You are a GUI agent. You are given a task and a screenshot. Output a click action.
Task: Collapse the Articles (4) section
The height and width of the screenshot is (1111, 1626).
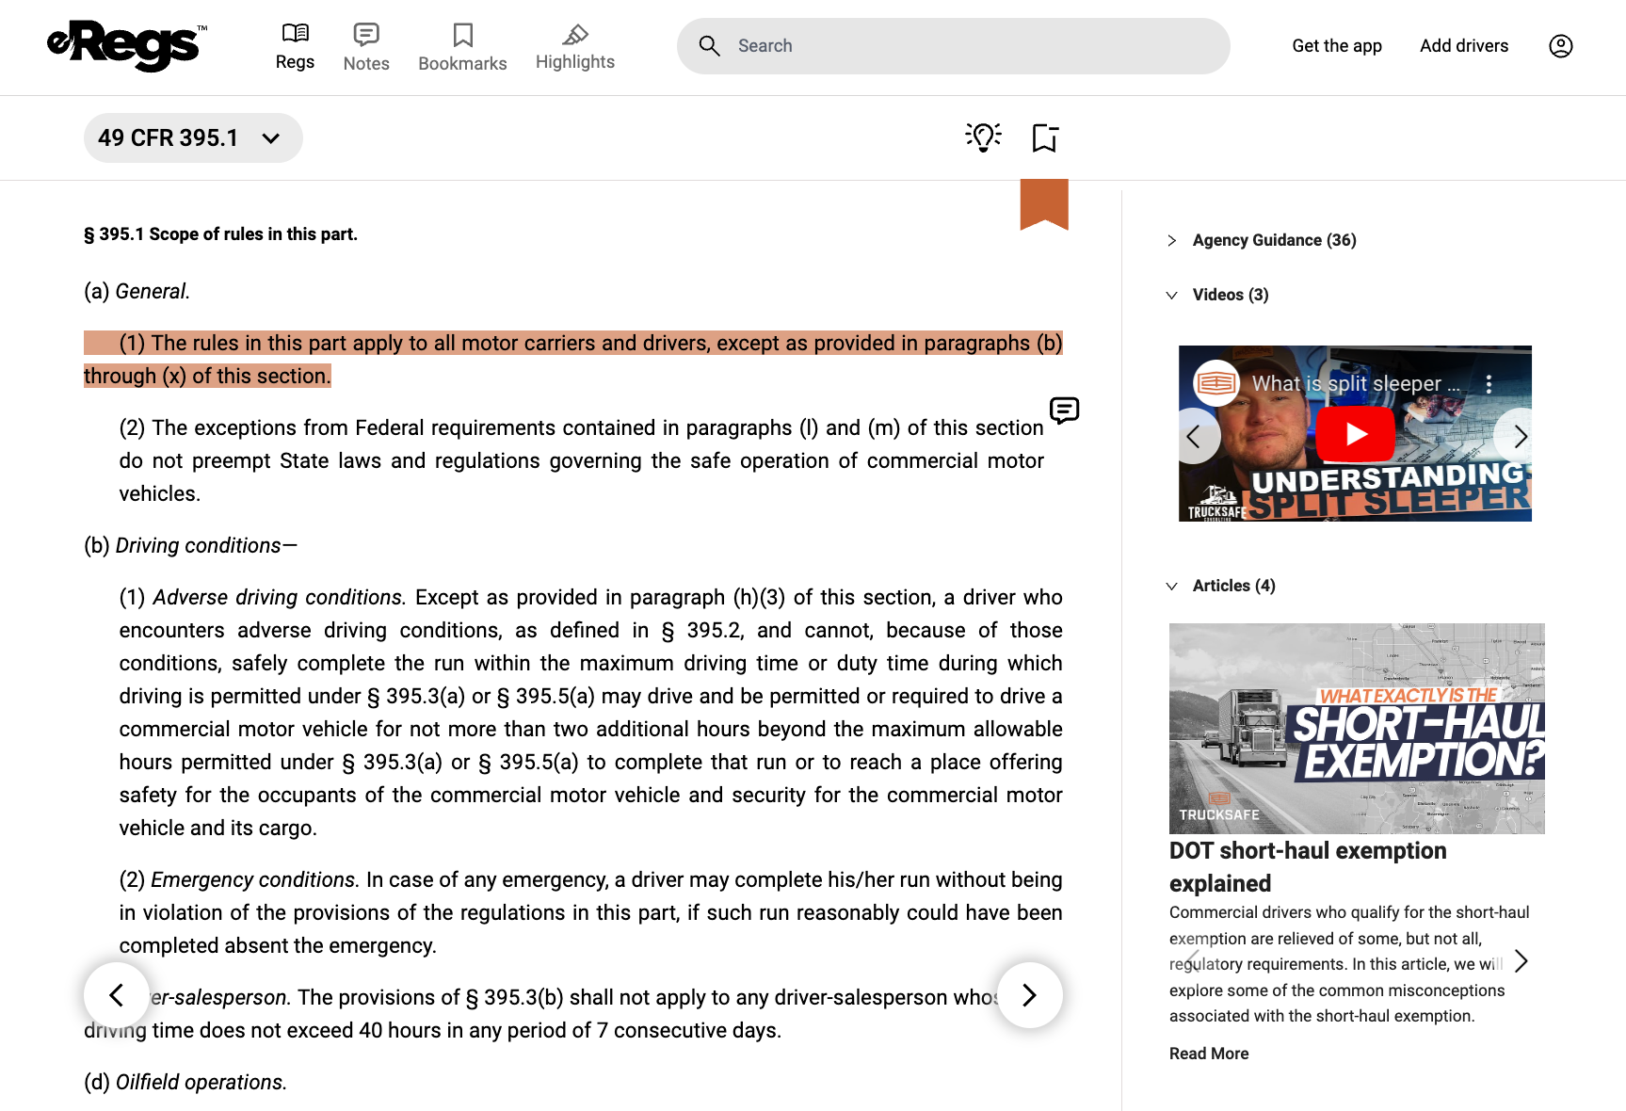tap(1221, 586)
